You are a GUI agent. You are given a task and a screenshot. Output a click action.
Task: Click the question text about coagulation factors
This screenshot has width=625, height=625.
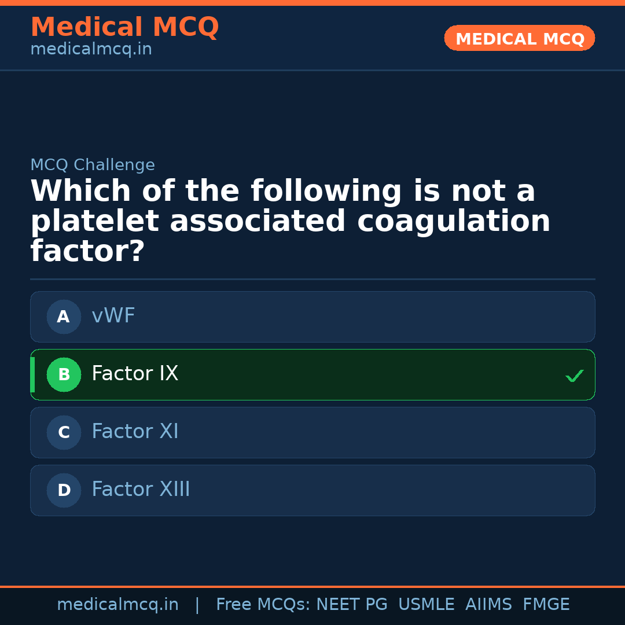[289, 220]
